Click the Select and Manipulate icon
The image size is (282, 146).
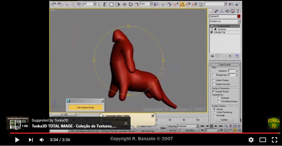[163, 5]
